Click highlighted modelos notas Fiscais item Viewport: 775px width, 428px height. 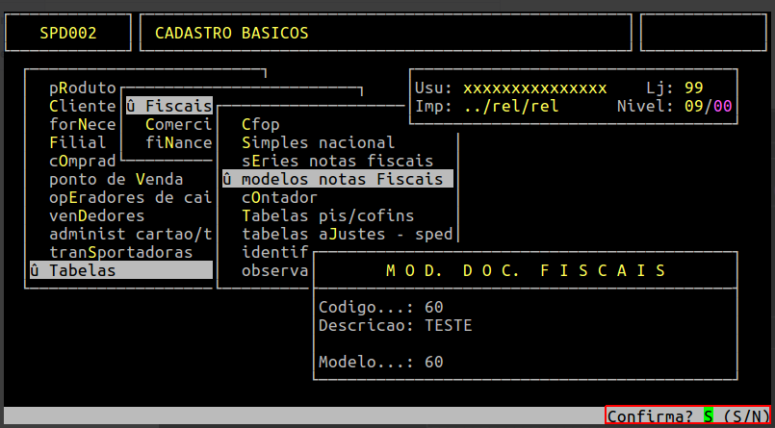click(337, 179)
